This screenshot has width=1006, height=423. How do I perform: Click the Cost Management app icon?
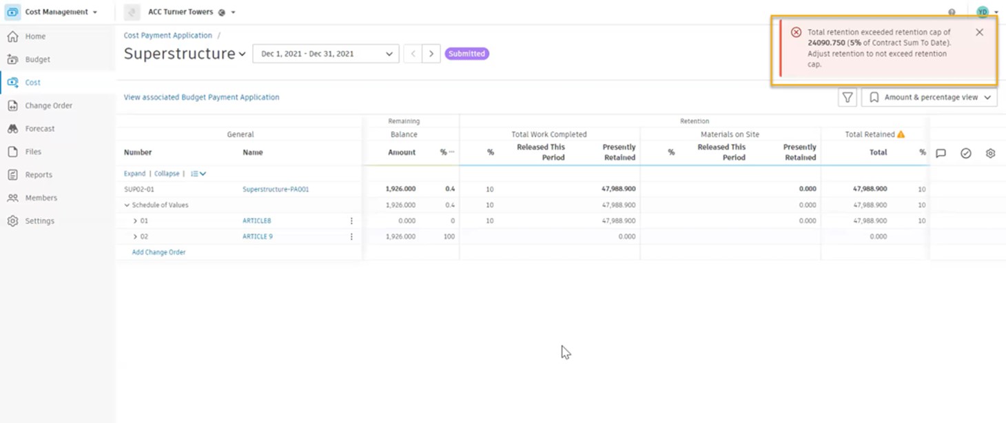point(12,12)
